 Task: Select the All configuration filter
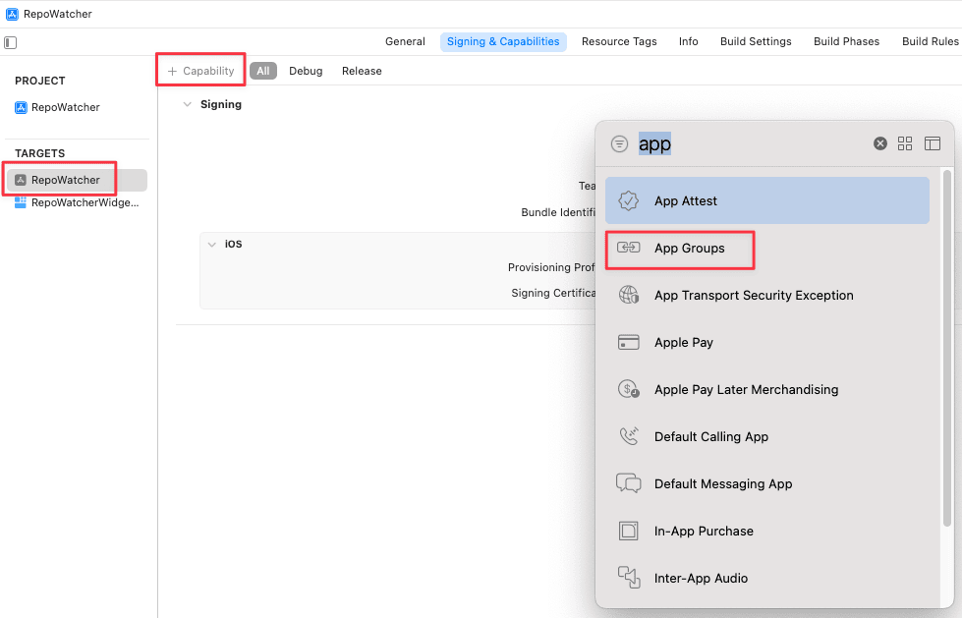tap(263, 71)
